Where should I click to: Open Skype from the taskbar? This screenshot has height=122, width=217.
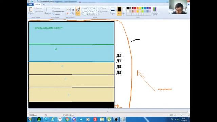[46, 119]
